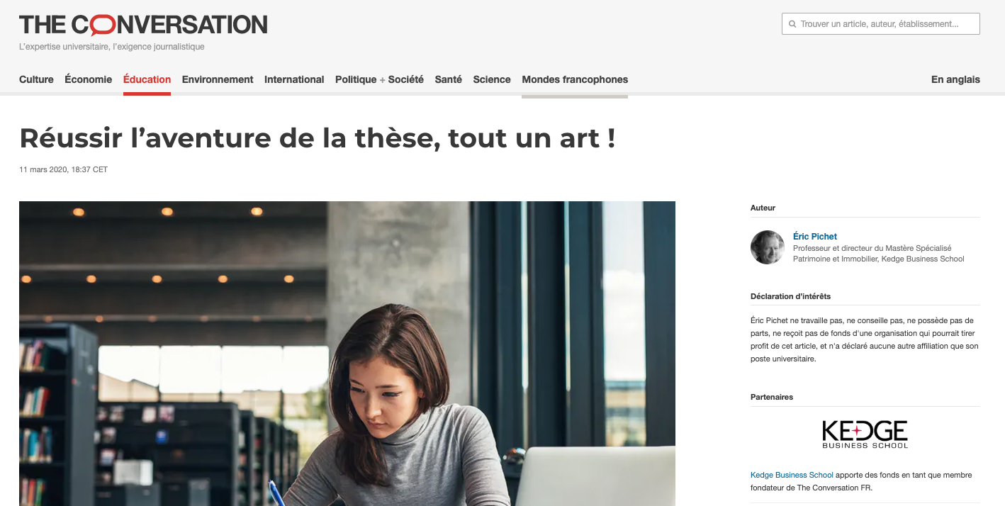This screenshot has height=506, width=1005.
Task: Open the Science section
Action: (x=492, y=79)
